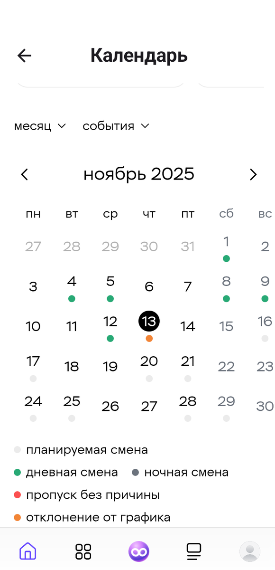This screenshot has width=275, height=570.
Task: Expand the view options via месяц chevron
Action: pos(62,126)
